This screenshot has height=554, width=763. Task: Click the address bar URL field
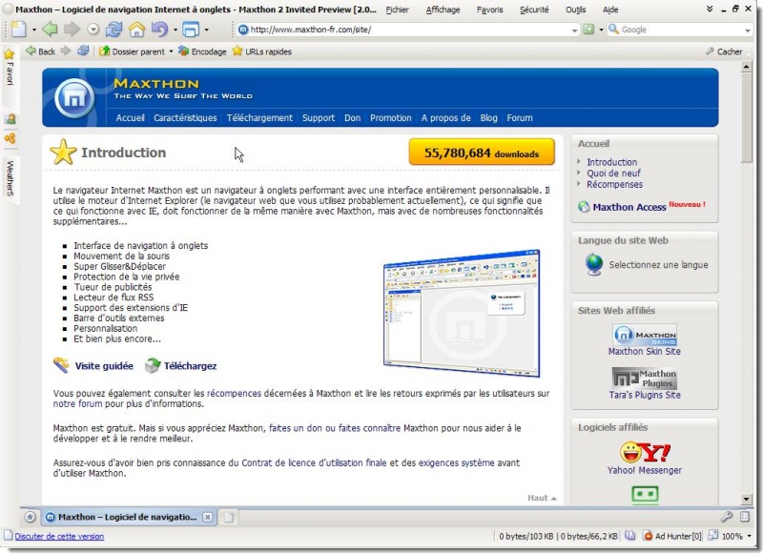coord(409,30)
